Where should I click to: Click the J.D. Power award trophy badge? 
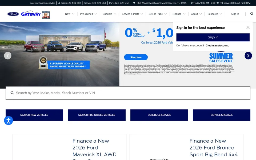(43, 63)
